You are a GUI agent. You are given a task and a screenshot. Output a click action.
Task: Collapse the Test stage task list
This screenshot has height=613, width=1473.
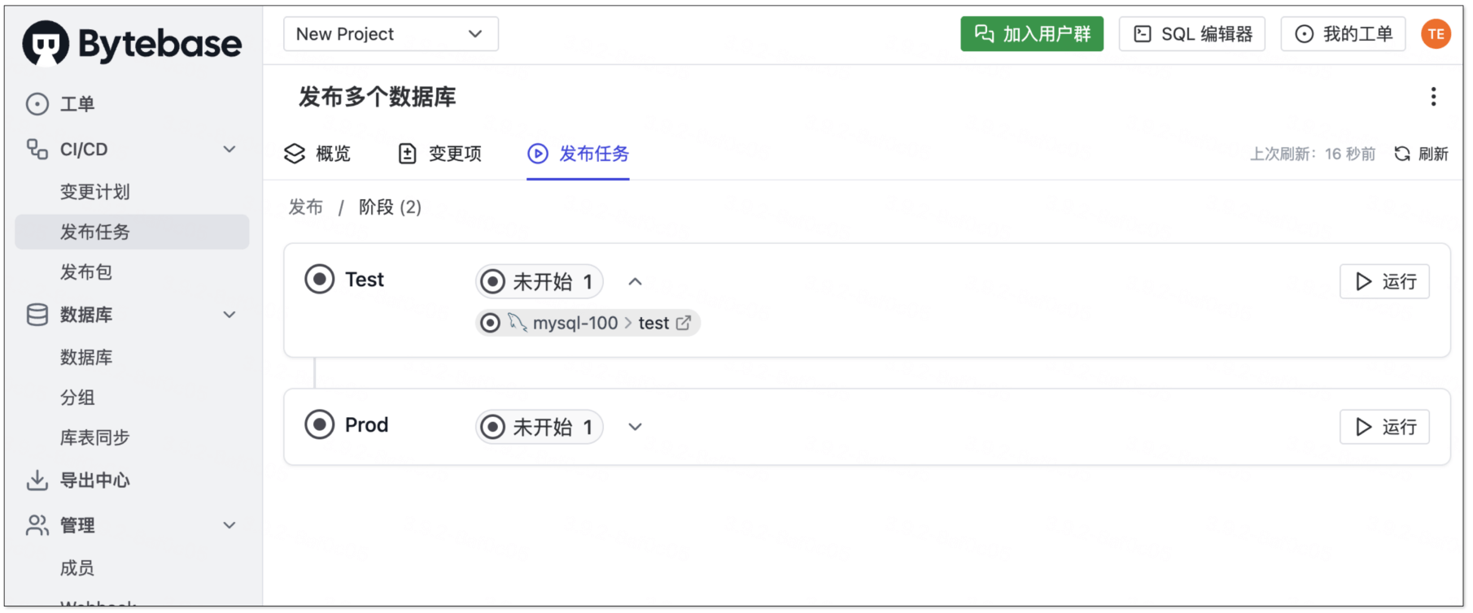(x=635, y=281)
